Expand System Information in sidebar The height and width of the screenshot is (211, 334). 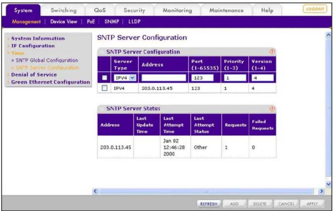coord(38,39)
